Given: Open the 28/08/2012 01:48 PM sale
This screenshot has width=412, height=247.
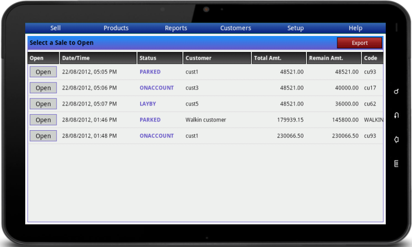Looking at the screenshot, I should 43,136.
